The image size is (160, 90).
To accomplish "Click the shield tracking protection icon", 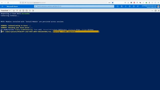I will coord(20,3).
